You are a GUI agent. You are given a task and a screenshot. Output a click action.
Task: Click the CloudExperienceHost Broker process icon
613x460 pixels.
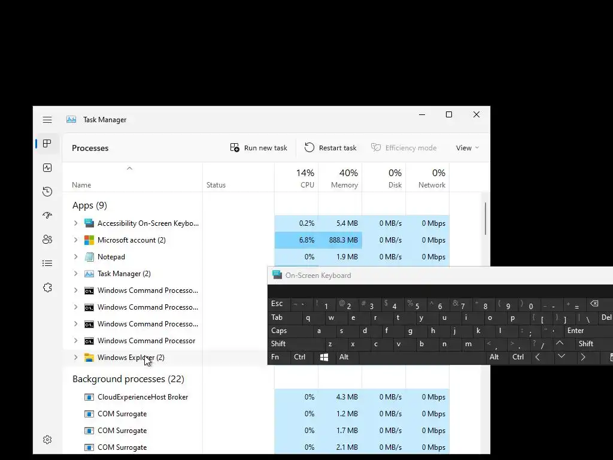pos(89,397)
